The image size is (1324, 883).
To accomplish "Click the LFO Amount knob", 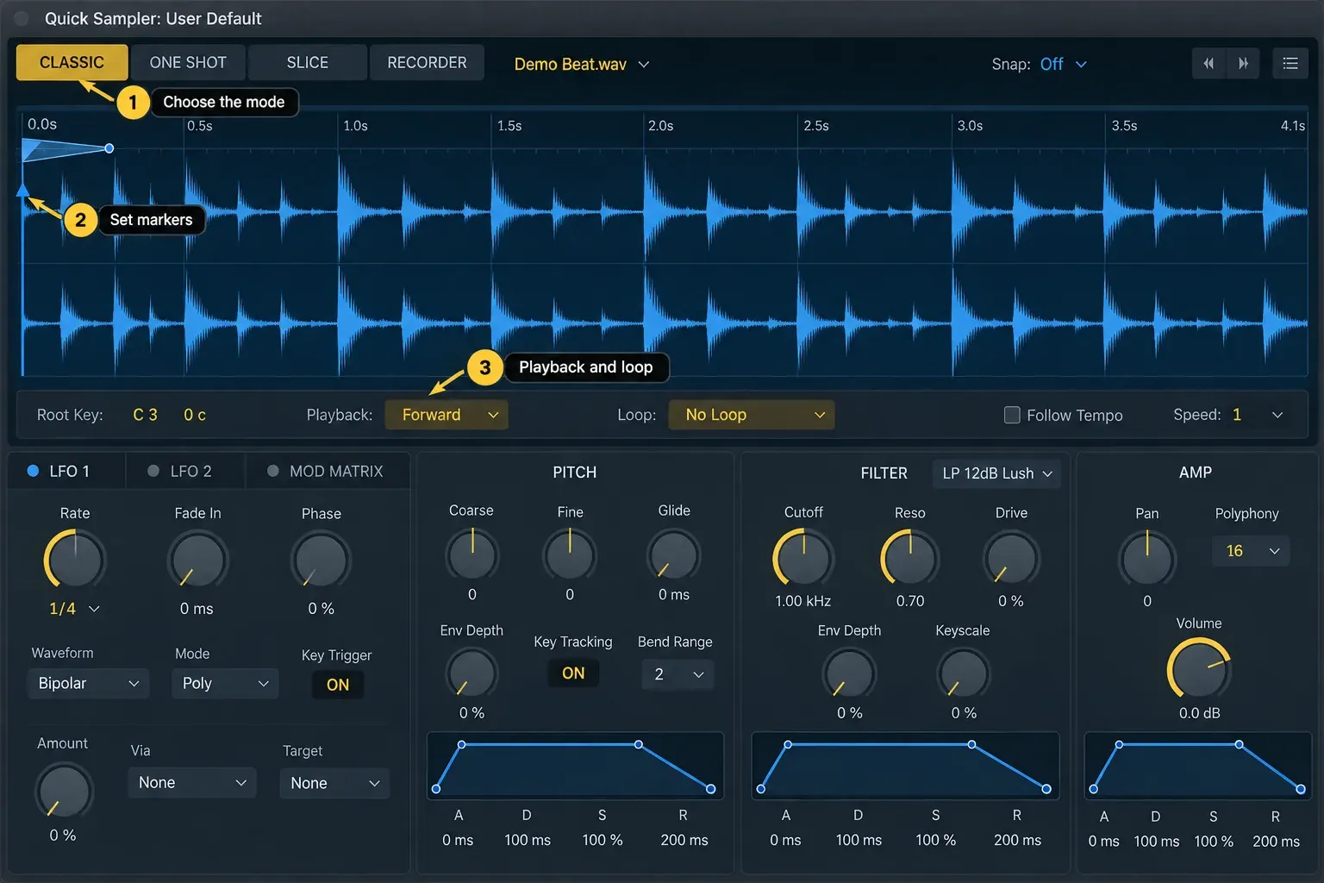I will tap(64, 791).
